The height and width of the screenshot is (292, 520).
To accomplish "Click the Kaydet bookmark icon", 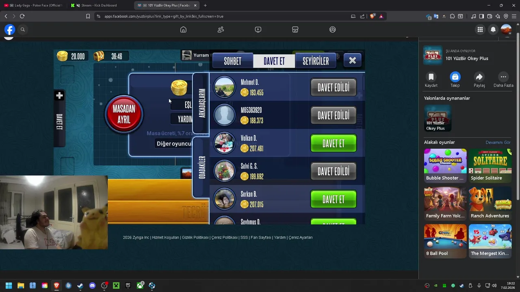I will pos(431,77).
